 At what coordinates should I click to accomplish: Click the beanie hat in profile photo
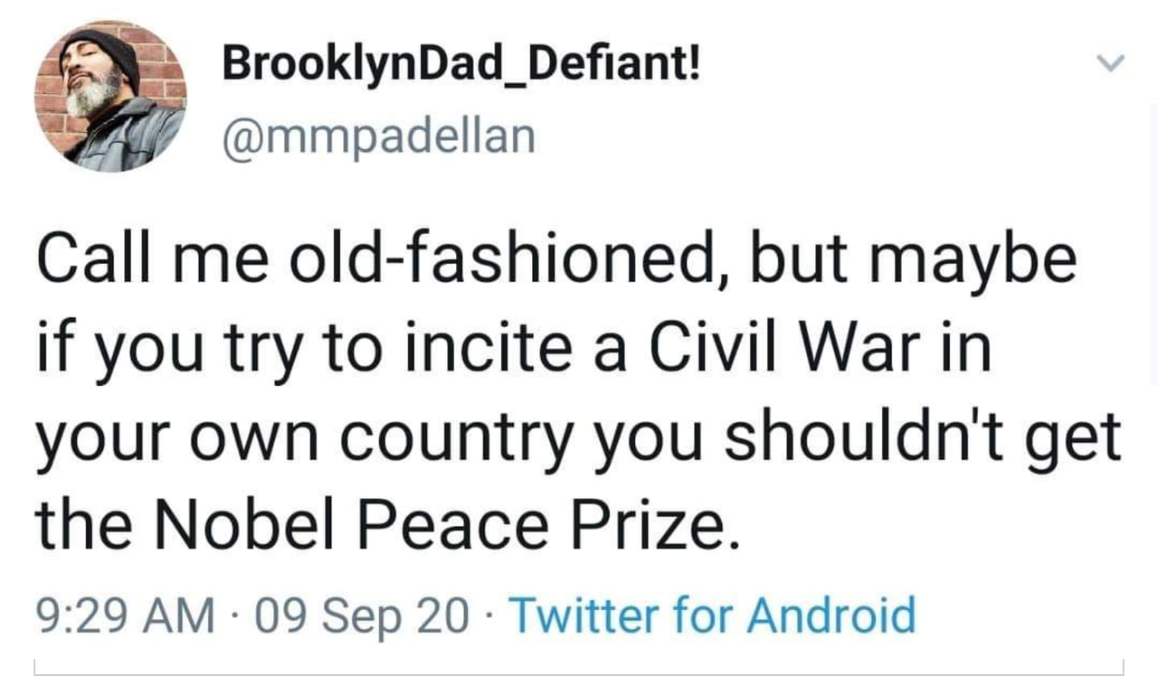[102, 53]
